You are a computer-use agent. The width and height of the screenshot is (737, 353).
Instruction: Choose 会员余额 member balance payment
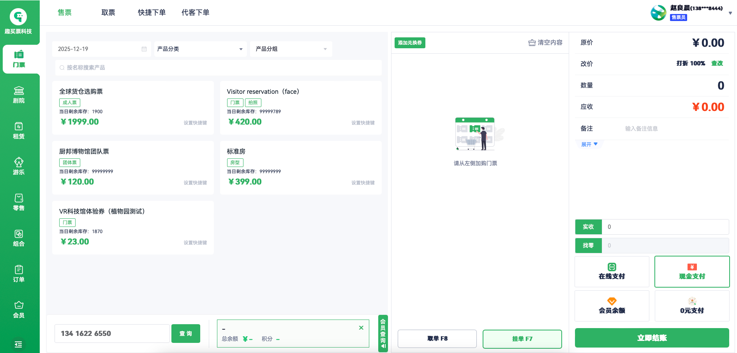coord(612,306)
